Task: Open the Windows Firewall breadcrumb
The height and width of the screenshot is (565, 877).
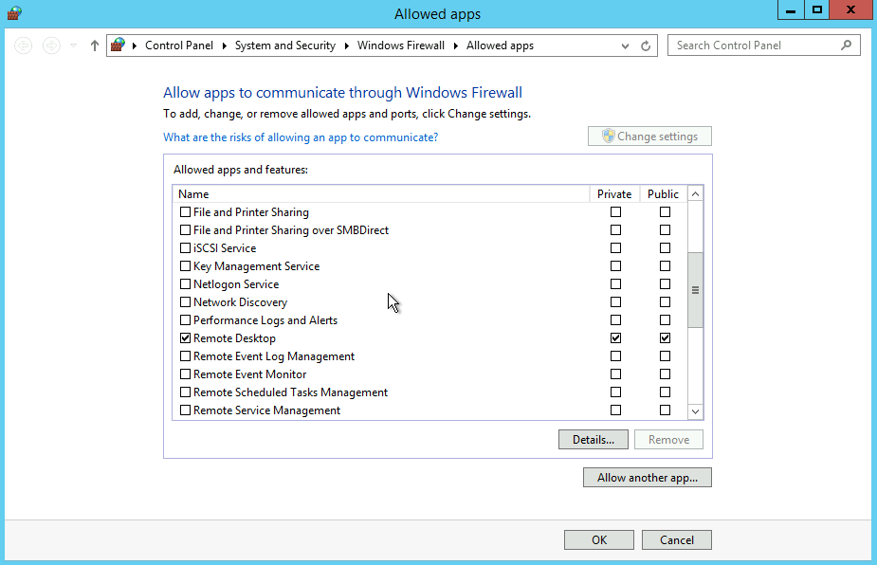Action: [x=401, y=46]
